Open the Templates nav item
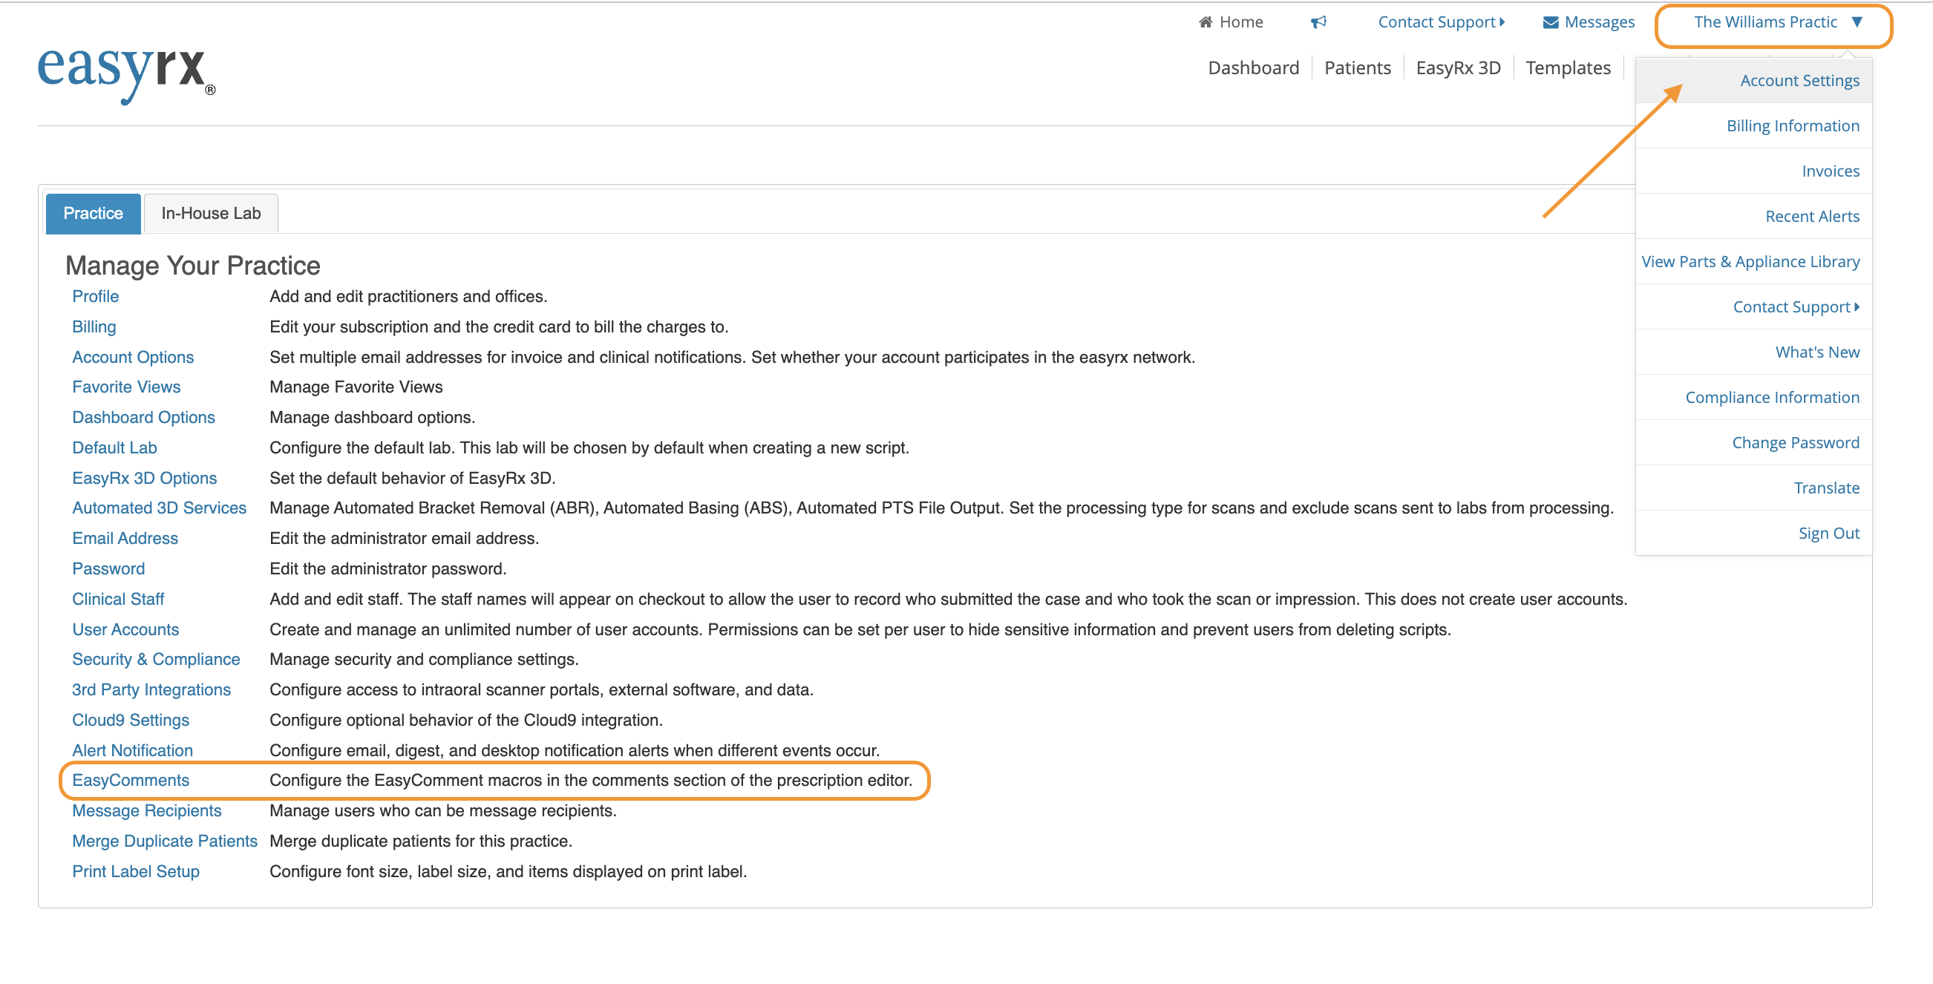This screenshot has width=1933, height=984. (x=1568, y=68)
